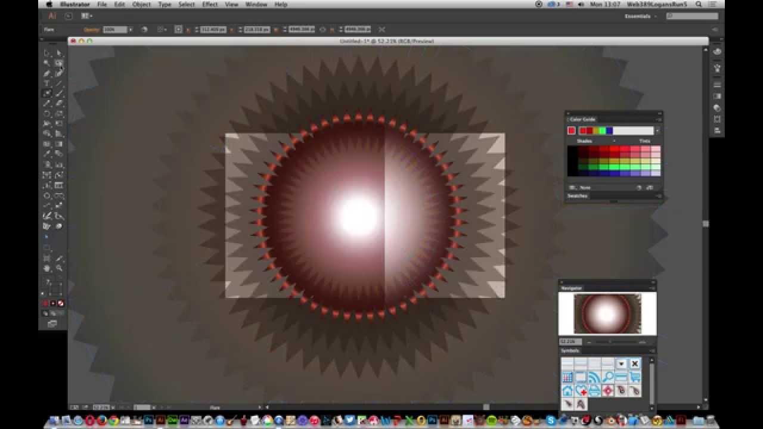
Task: Click the X symbol in Symbols panel
Action: click(635, 363)
